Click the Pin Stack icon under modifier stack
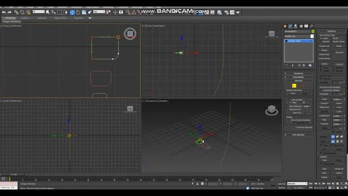Viewport: 348px width, 196px height. point(287,65)
